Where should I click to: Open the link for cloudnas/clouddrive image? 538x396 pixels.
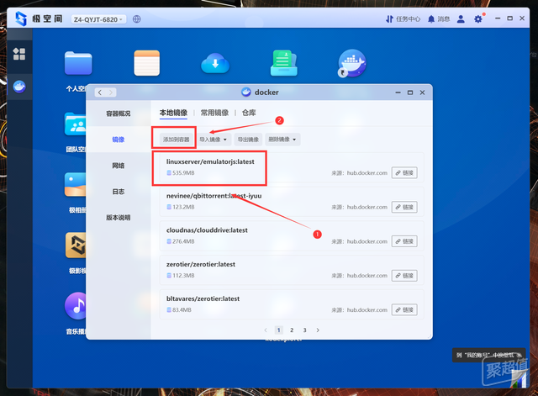pyautogui.click(x=404, y=241)
